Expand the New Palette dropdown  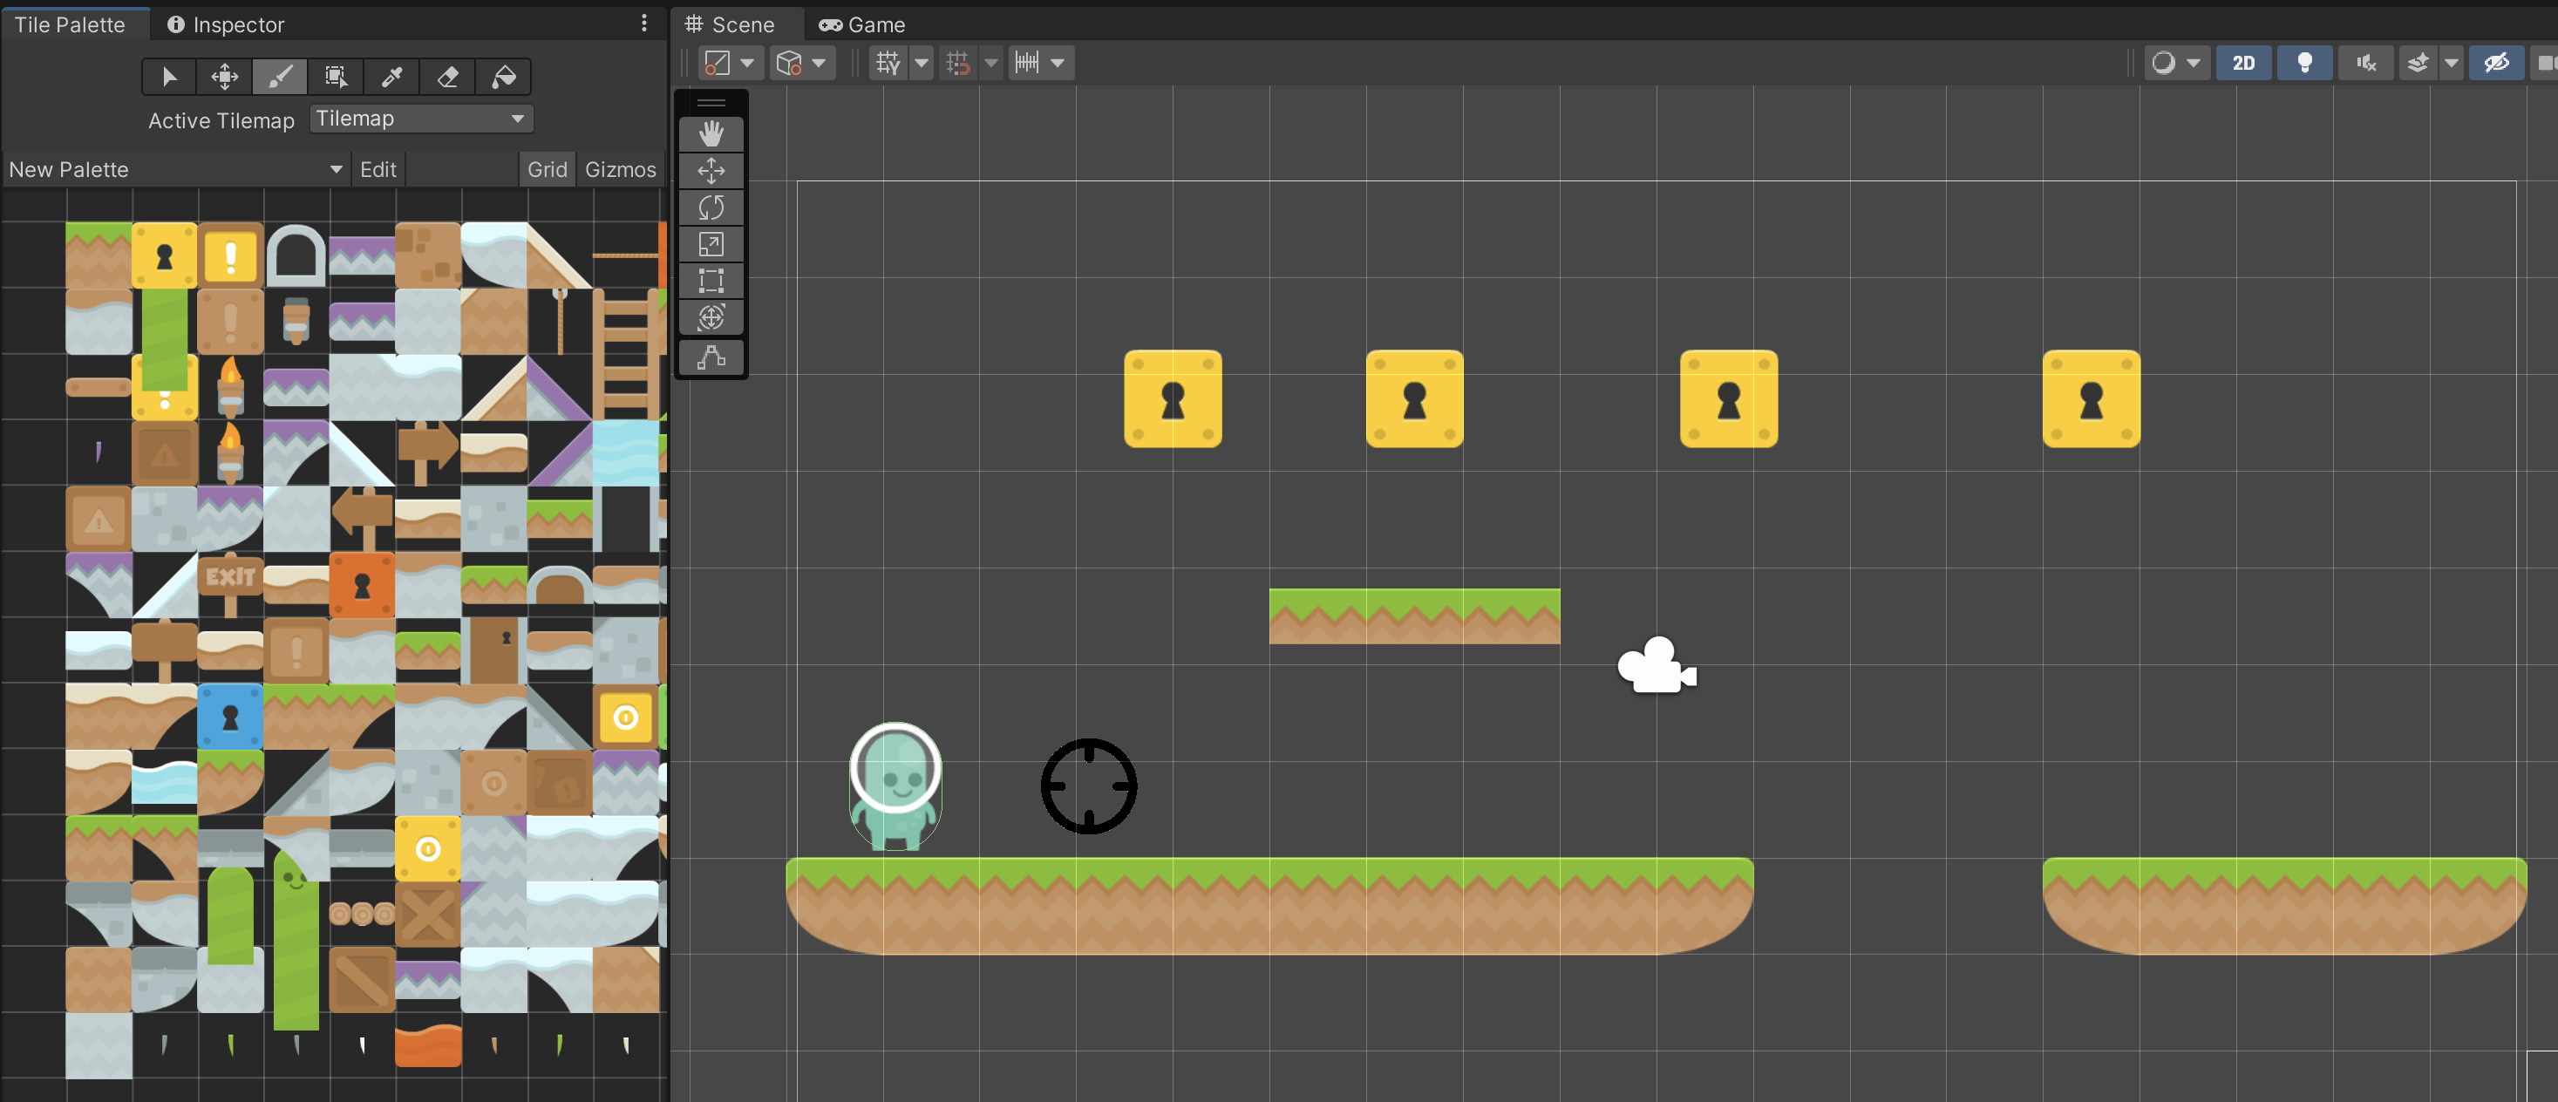(176, 170)
